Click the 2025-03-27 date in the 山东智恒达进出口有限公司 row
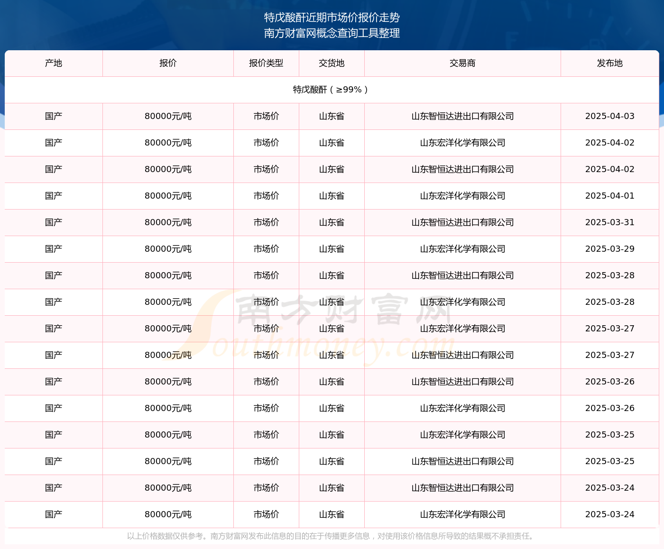The image size is (664, 549). click(609, 355)
